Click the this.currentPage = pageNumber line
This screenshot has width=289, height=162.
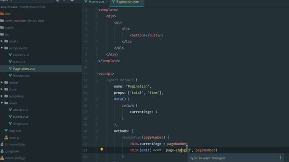(x=158, y=144)
